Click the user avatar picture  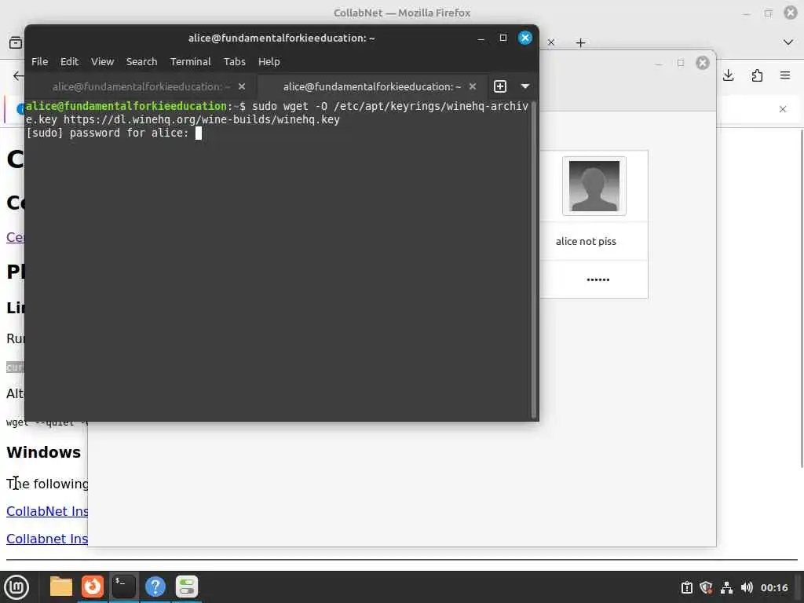click(594, 186)
